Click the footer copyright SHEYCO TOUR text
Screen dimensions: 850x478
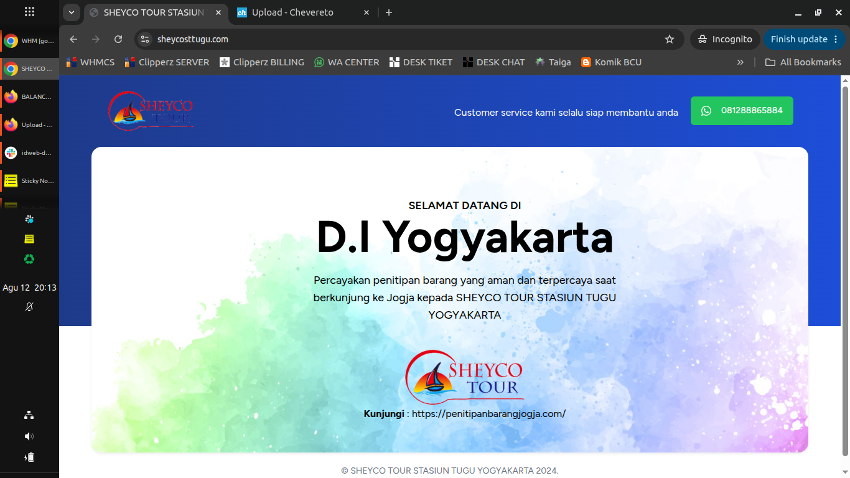(450, 471)
